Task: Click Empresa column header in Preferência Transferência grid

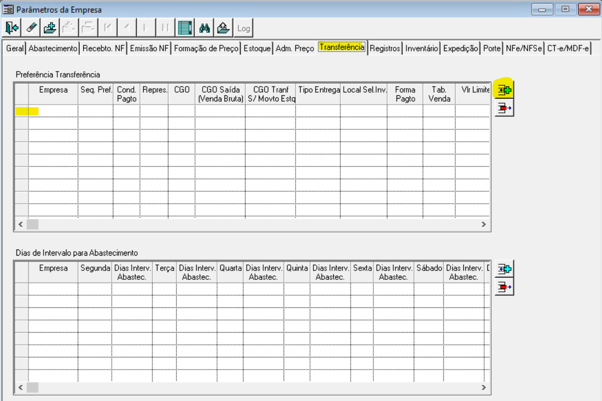Action: pyautogui.click(x=53, y=94)
